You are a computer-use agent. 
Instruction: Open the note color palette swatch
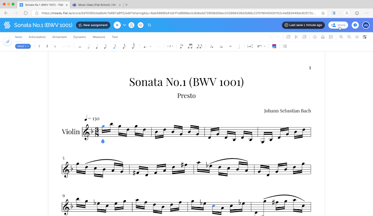[274, 46]
